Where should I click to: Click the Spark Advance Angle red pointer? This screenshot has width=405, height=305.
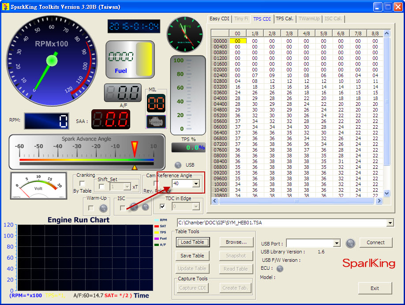click(x=134, y=149)
